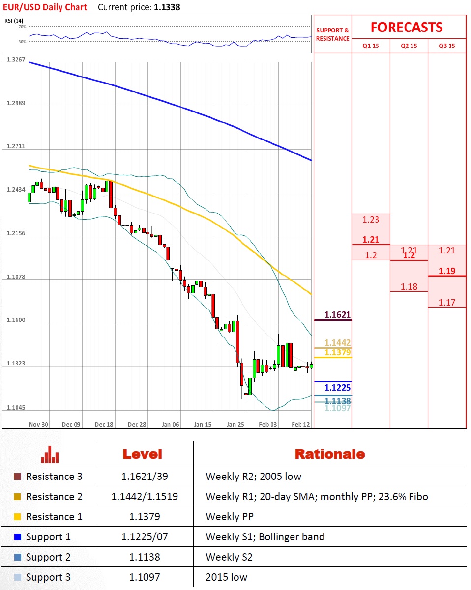Click the Support 3 light blue swatch
The image size is (471, 590).
(18, 577)
